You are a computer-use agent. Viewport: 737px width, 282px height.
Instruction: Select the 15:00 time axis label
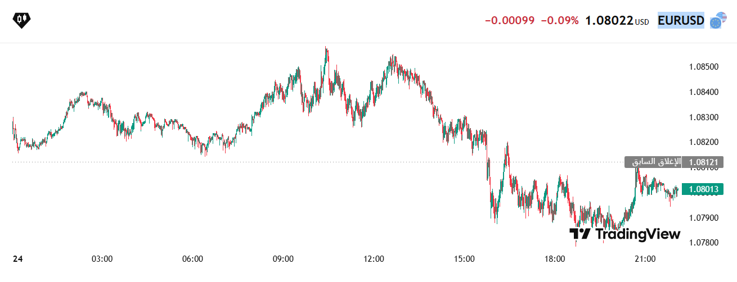[464, 259]
